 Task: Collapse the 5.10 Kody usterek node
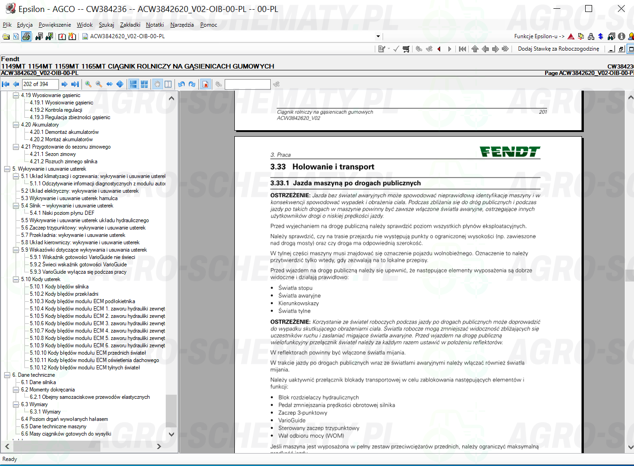coord(16,279)
